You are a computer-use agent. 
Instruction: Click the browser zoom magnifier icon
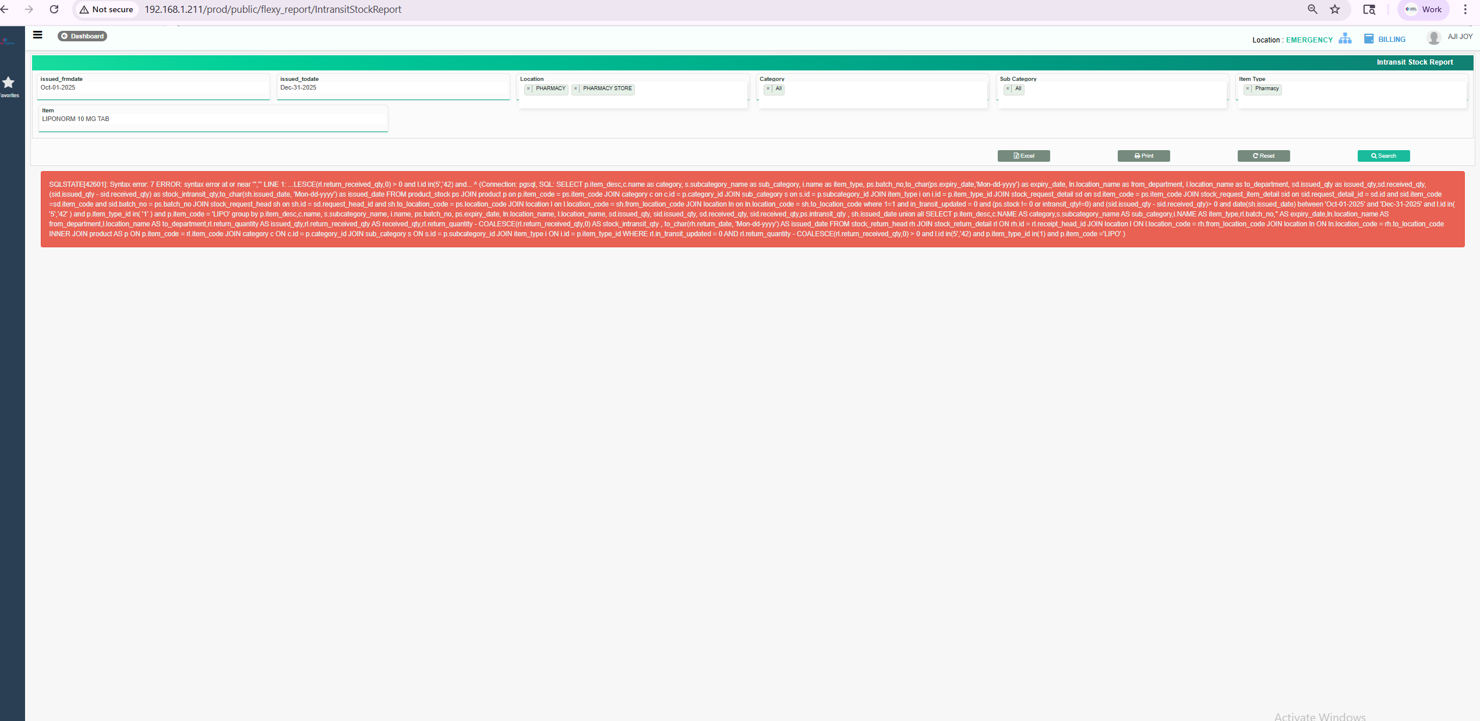[x=1312, y=9]
